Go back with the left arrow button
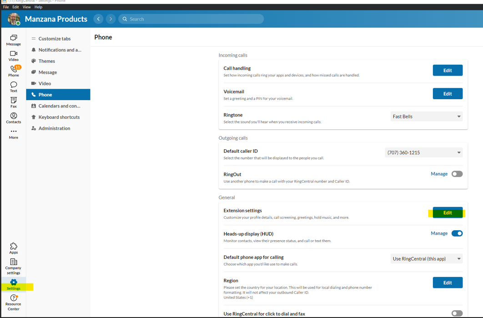Screen dimensions: 483x318 tap(98, 19)
